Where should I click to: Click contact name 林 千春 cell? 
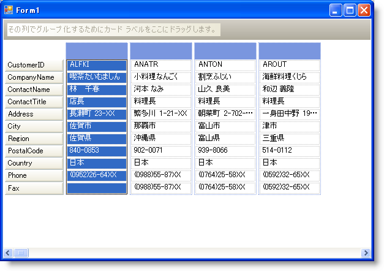point(97,90)
